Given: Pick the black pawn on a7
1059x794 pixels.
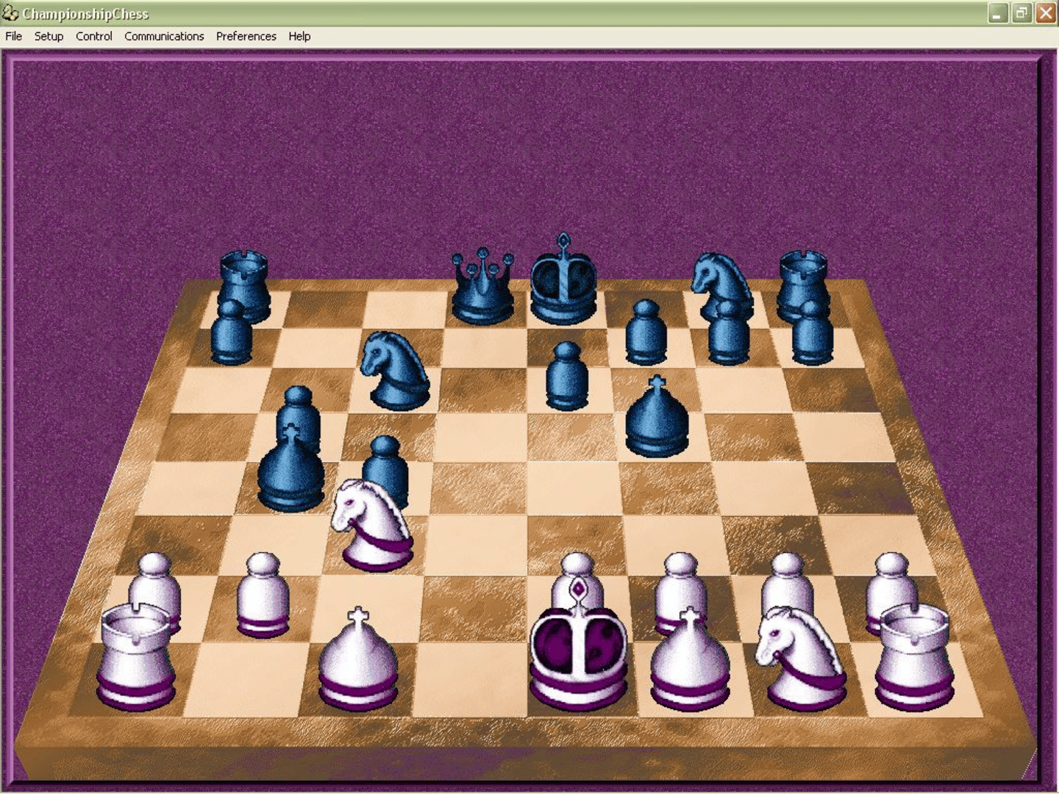Looking at the screenshot, I should 232,332.
